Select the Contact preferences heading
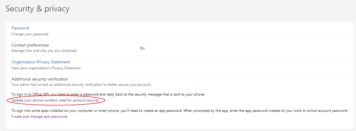Screen dimensions: 356x131 click(x=30, y=45)
